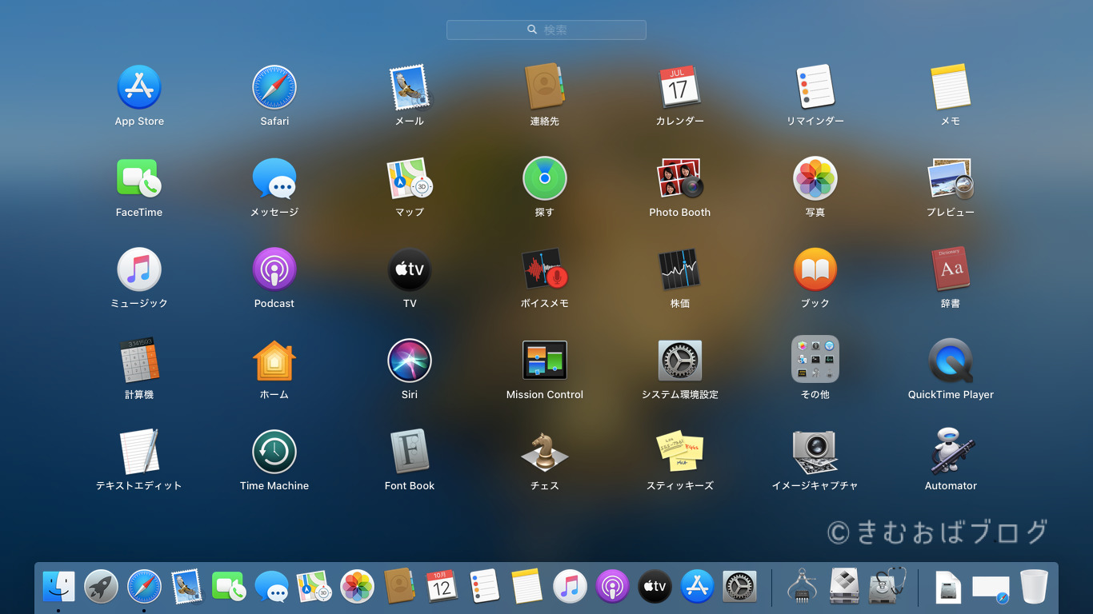Screen dimensions: 1093x614
Task: Open チェス chess app
Action: tap(545, 452)
